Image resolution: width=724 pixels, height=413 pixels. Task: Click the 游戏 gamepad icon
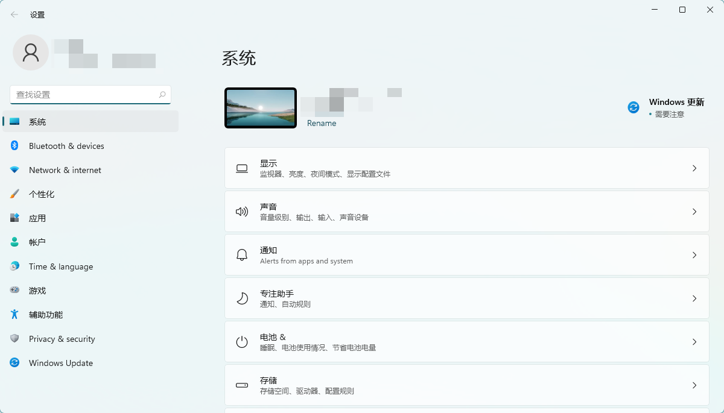click(x=14, y=291)
